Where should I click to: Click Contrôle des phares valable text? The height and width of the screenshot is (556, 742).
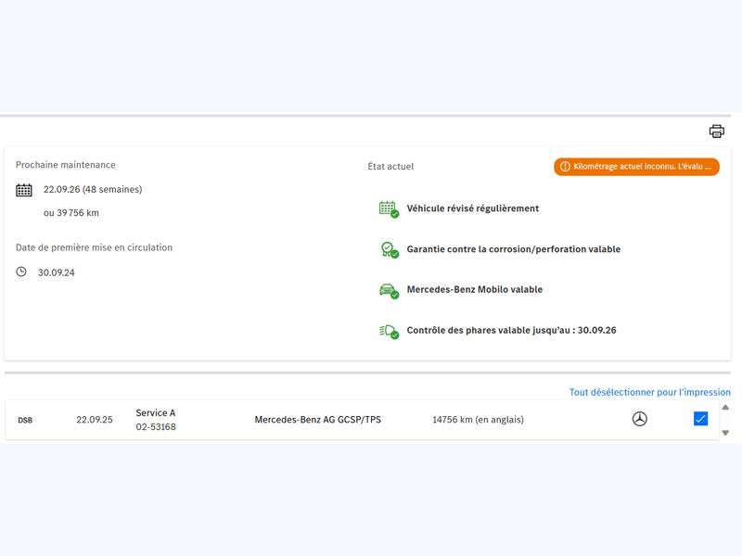coord(511,331)
